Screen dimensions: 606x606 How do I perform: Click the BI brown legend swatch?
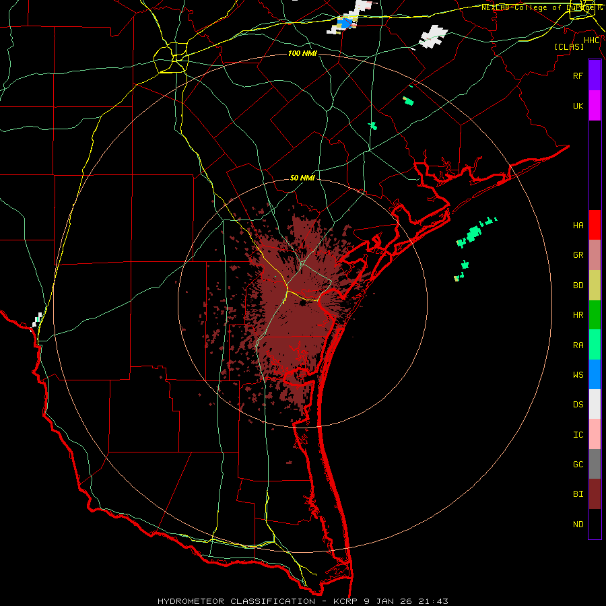point(595,494)
